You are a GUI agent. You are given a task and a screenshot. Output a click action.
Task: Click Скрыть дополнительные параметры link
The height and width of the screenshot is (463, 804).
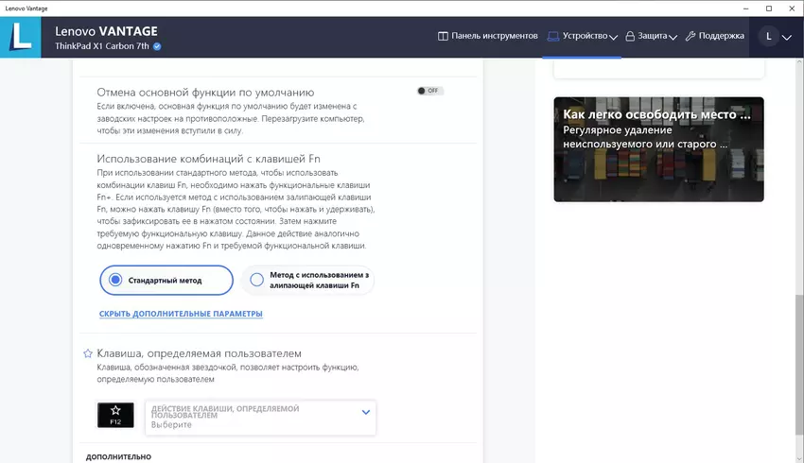181,314
